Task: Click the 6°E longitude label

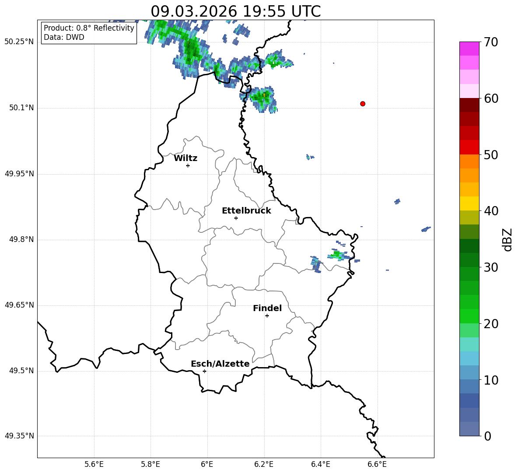Action: (x=207, y=464)
